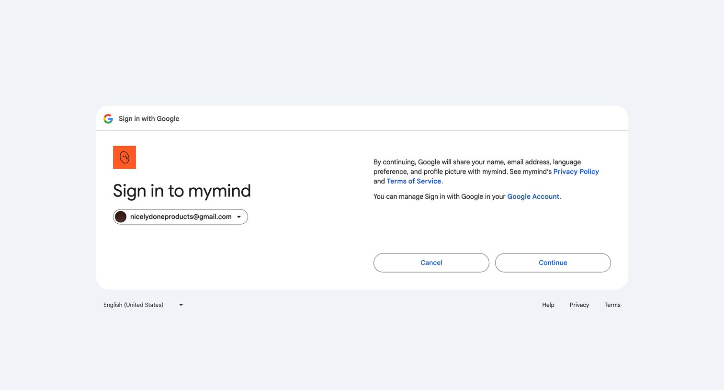
Task: Click the 'Sign in with Google' header text
Action: pos(149,119)
